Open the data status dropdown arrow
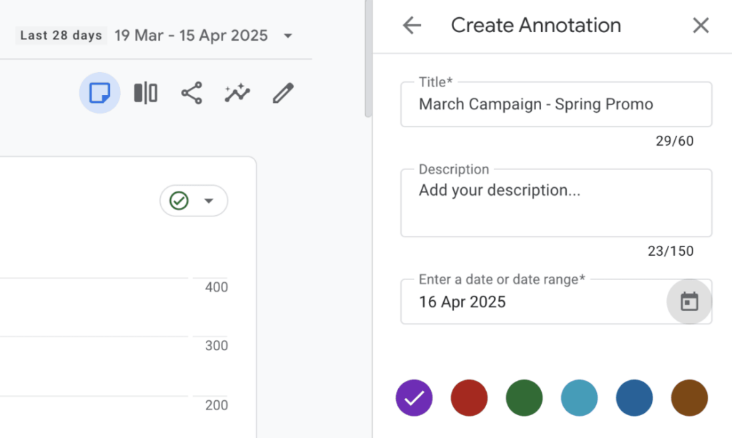Image resolution: width=732 pixels, height=438 pixels. (x=209, y=201)
